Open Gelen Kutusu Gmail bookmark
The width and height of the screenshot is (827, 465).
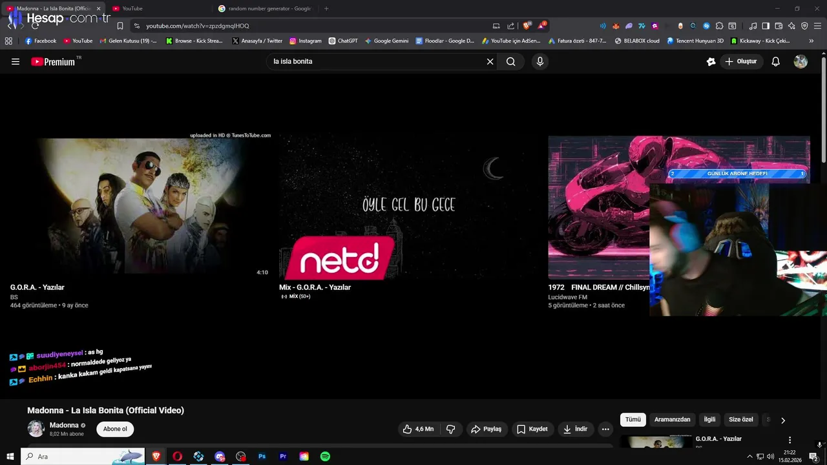(128, 41)
